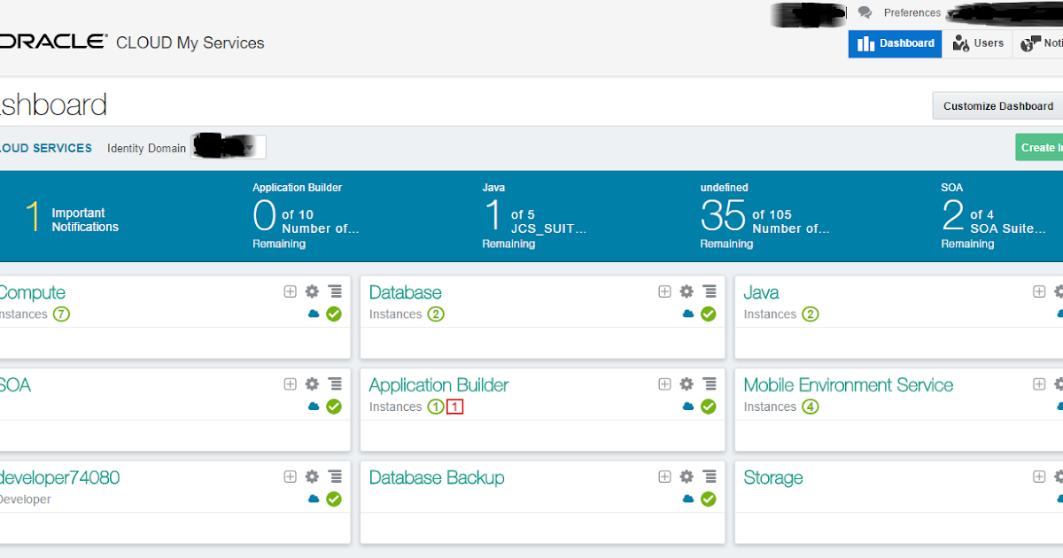The height and width of the screenshot is (558, 1063).
Task: Click the Users icon in the top bar
Action: (x=977, y=43)
